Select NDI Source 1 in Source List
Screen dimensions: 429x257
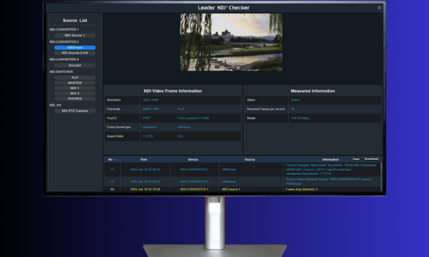tap(75, 36)
